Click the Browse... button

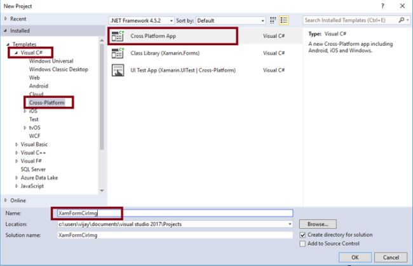pyautogui.click(x=318, y=224)
